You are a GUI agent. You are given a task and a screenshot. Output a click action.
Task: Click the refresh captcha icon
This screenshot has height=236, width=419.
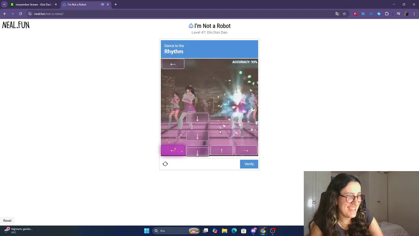[x=165, y=164]
